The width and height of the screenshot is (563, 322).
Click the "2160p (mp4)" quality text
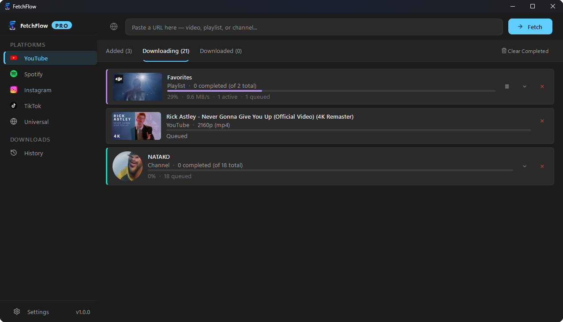(x=214, y=125)
